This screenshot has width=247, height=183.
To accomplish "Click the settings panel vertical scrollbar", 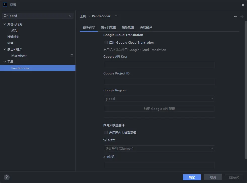I will coord(245,90).
